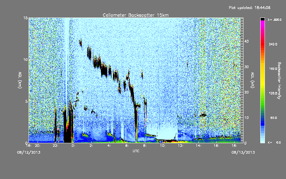Click the 10 tick on AGL (kft) axis
This screenshot has height=179, width=286.
click(246, 118)
